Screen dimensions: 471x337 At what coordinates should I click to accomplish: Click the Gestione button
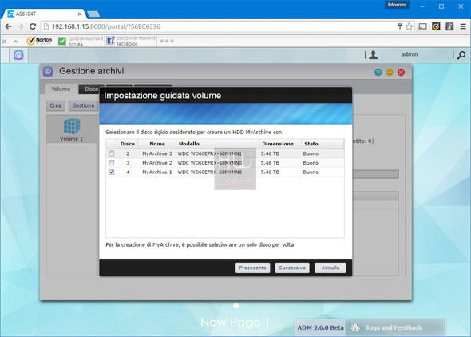coord(83,105)
